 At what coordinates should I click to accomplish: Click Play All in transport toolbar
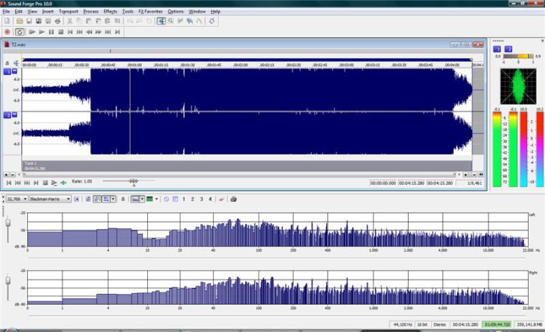pyautogui.click(x=32, y=32)
